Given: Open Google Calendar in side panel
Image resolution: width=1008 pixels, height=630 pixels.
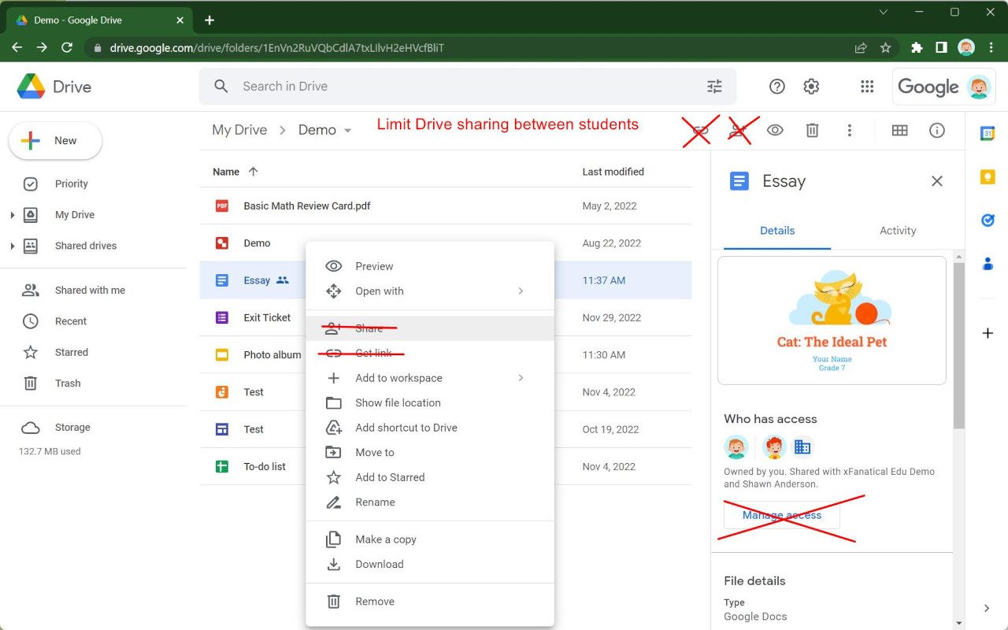Looking at the screenshot, I should click(x=988, y=133).
